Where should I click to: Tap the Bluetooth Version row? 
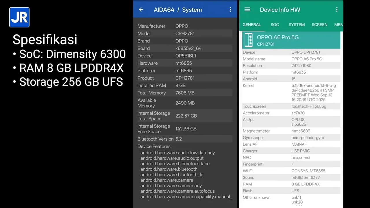[x=185, y=139]
